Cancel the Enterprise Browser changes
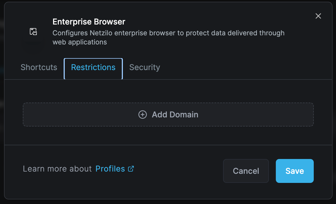This screenshot has width=336, height=204. (246, 171)
